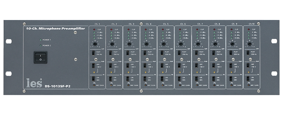283x115 pixels.
Task: Click the Ch. 7 level trim knob
Action: [x=198, y=44]
